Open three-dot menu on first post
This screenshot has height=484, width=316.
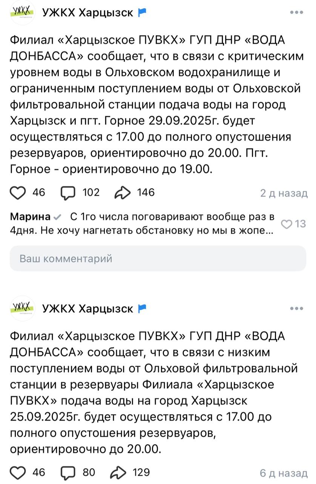(297, 12)
